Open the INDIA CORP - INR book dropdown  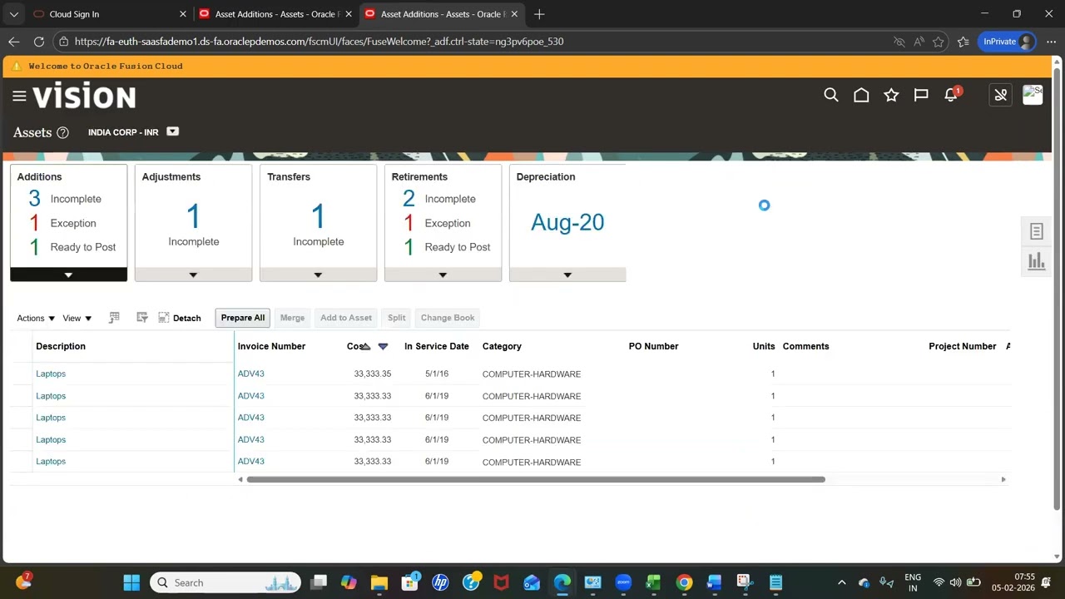pos(172,131)
